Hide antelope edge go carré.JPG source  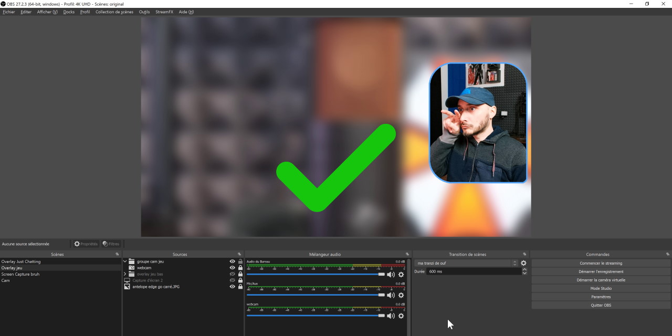[232, 287]
